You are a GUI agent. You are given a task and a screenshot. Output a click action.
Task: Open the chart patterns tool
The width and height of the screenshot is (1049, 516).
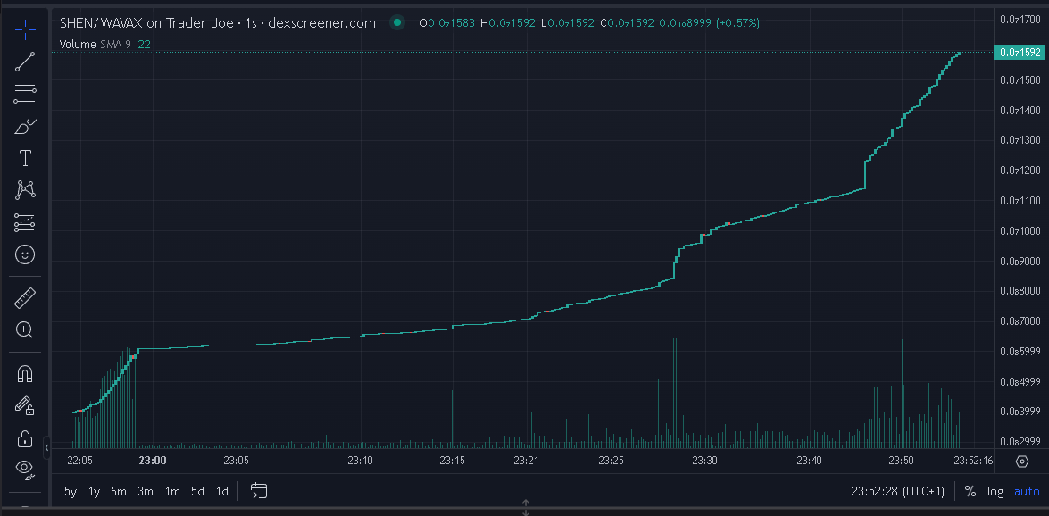25,190
